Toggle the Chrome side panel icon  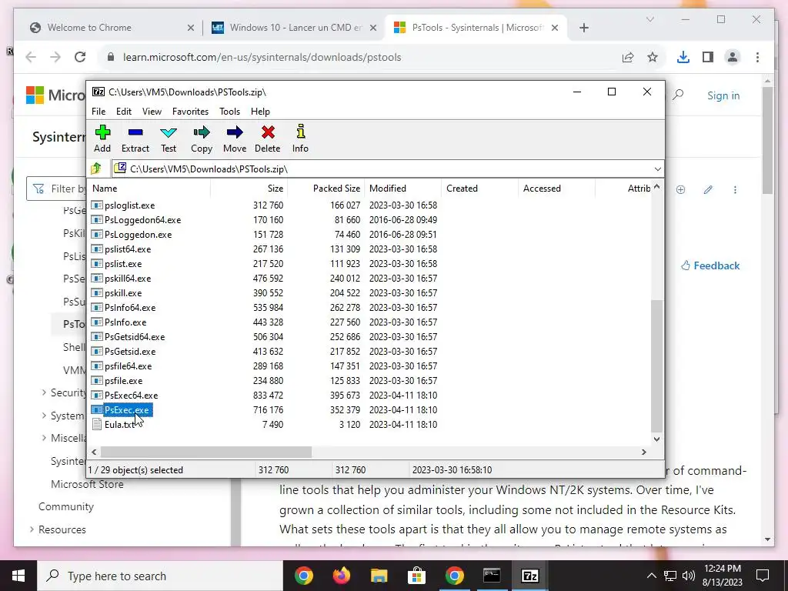[x=708, y=57]
